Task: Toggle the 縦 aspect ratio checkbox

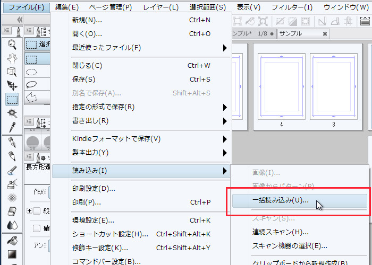Action: [37, 210]
